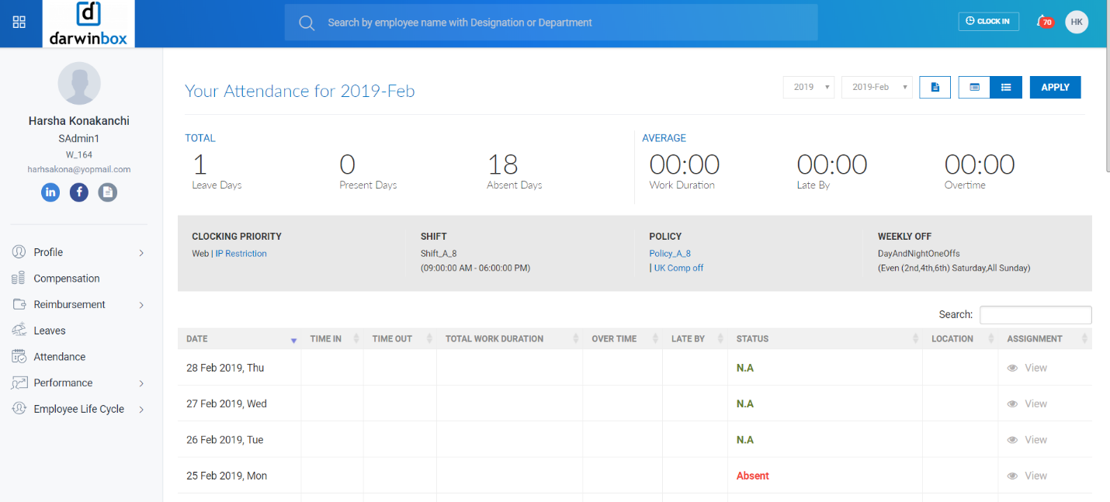
Task: Click the attendance report document icon
Action: pos(935,88)
